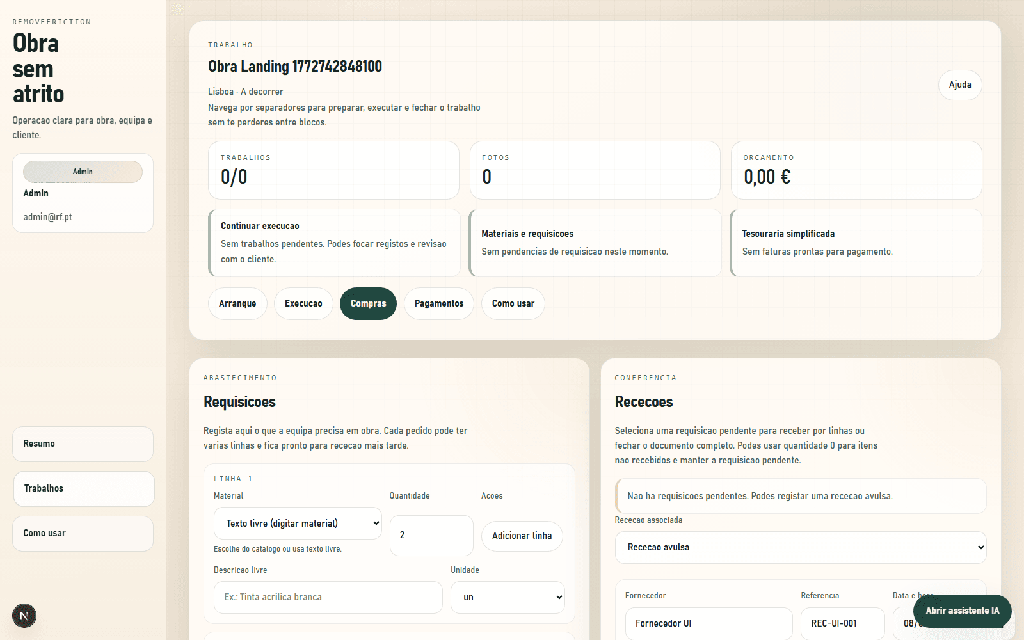Switch to the Execucao tab
The width and height of the screenshot is (1024, 640).
click(303, 304)
